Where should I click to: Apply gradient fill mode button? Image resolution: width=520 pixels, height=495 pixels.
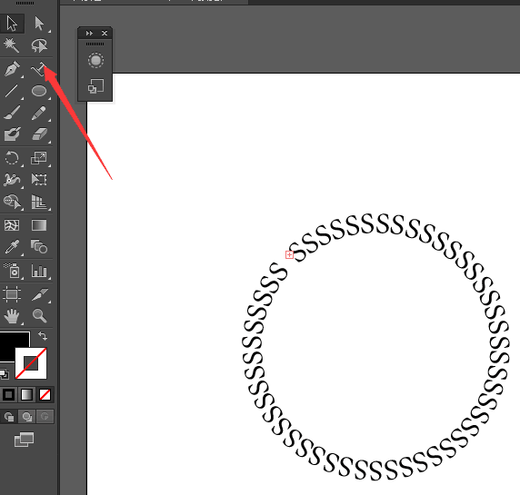pos(26,394)
